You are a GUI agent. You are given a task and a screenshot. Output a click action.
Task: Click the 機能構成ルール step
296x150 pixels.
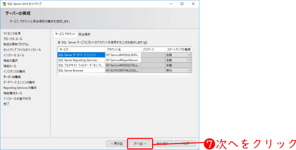(x=13, y=93)
